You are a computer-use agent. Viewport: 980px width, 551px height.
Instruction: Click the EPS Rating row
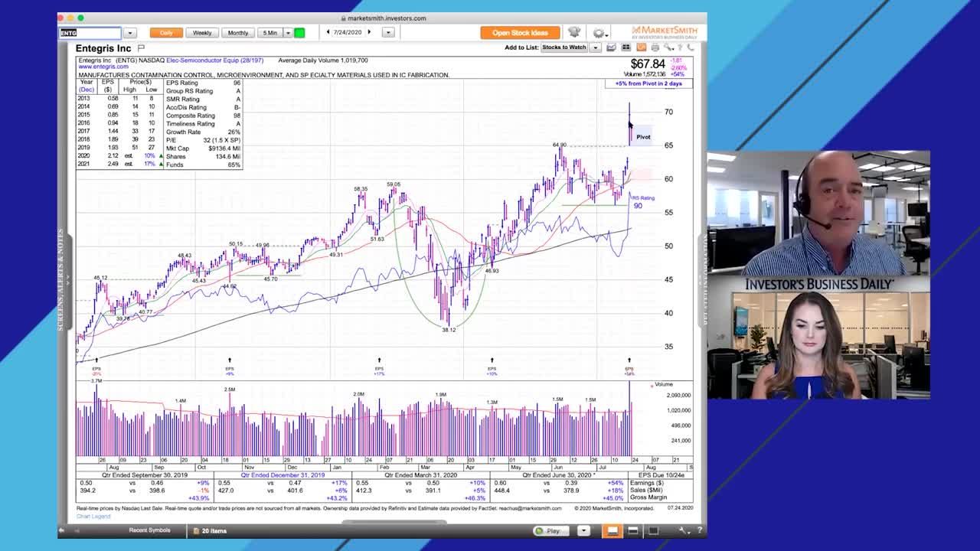pos(203,83)
